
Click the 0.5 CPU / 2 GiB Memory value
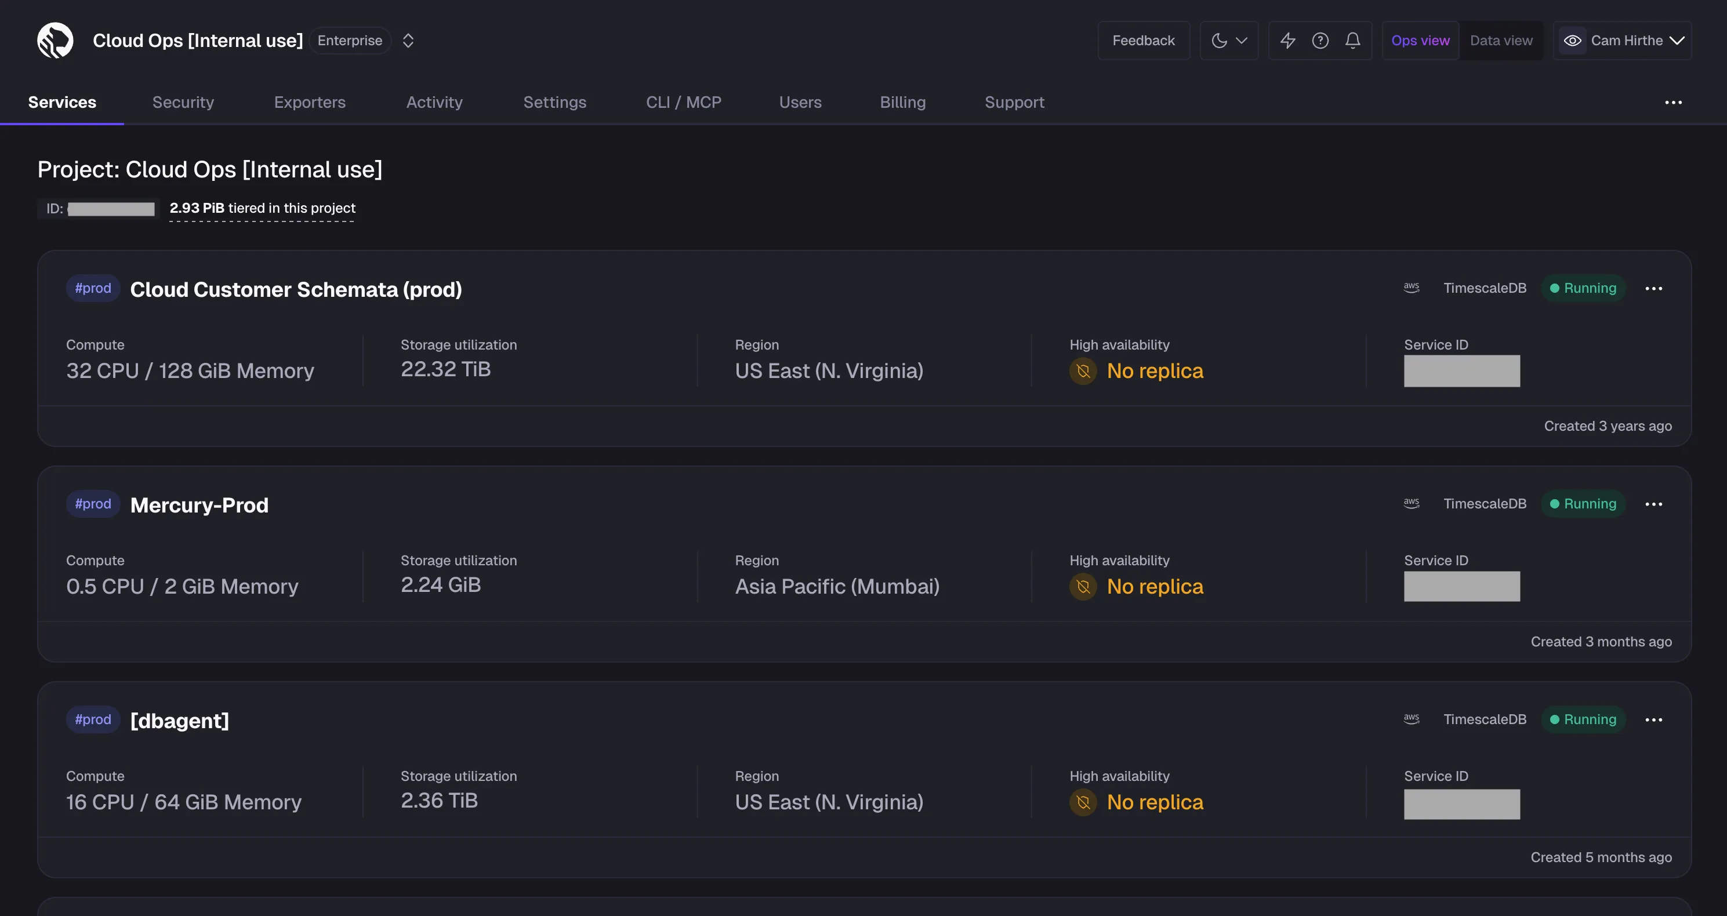pos(182,586)
